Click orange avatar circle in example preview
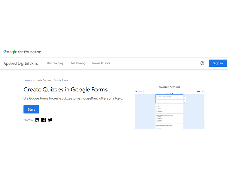 point(203,91)
